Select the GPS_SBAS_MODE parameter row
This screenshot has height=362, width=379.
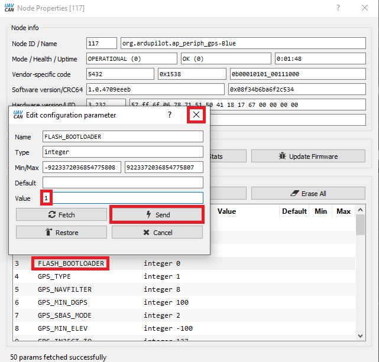click(x=65, y=315)
